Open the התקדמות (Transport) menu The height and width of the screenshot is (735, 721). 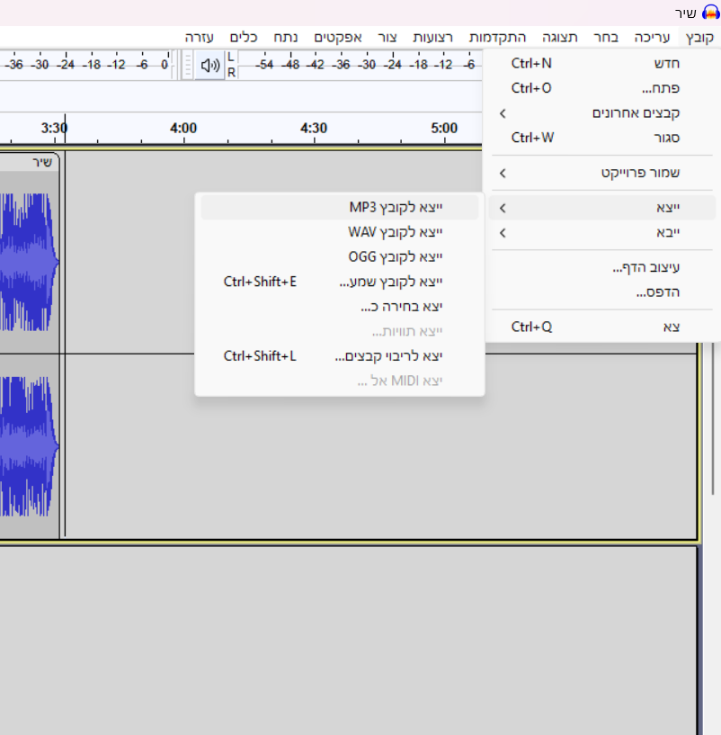point(497,38)
